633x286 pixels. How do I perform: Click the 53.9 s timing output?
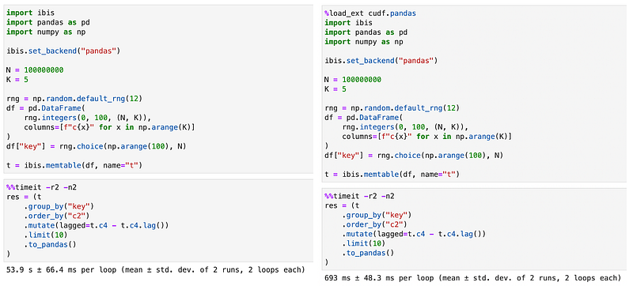click(x=155, y=269)
